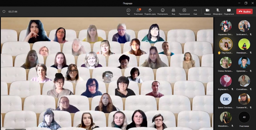Open the Чат panel
Image resolution: width=256 pixels, height=130 pixels.
[128, 11]
